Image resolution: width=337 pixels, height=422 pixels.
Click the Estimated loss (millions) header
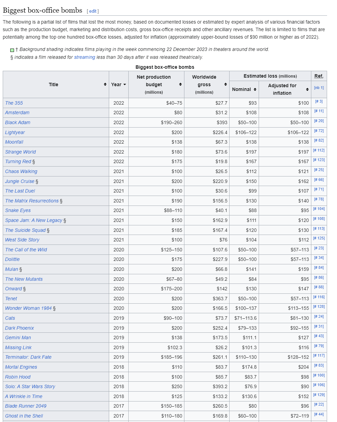pyautogui.click(x=270, y=76)
